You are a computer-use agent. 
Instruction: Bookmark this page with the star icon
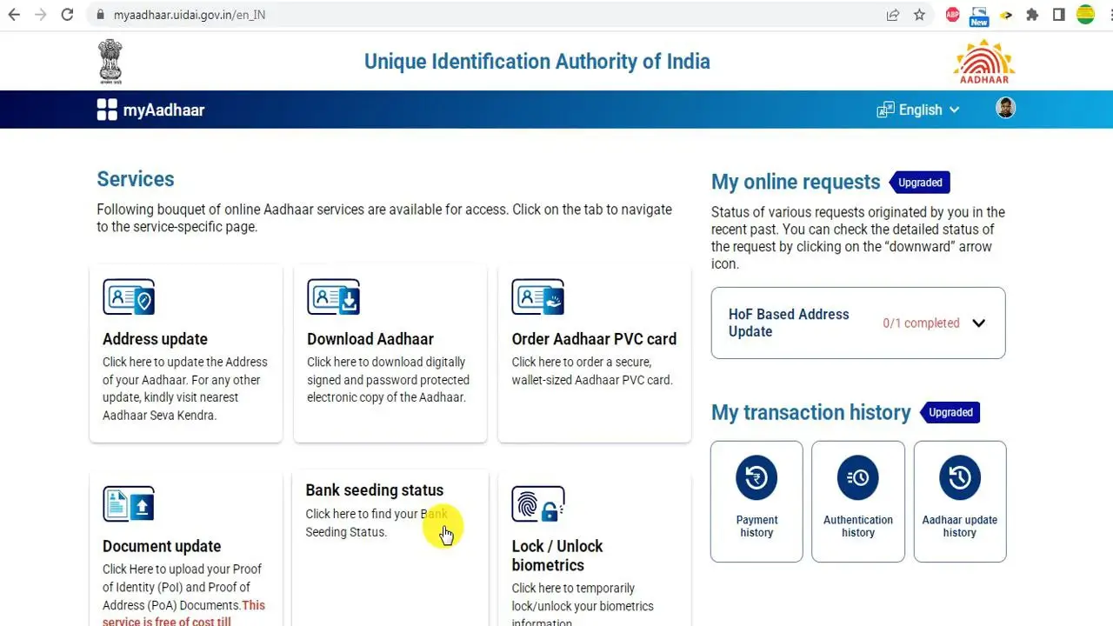(919, 15)
